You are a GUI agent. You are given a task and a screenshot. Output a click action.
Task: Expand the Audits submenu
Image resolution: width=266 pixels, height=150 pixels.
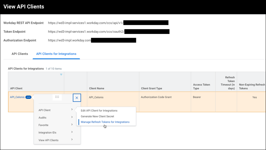pyautogui.click(x=55, y=118)
